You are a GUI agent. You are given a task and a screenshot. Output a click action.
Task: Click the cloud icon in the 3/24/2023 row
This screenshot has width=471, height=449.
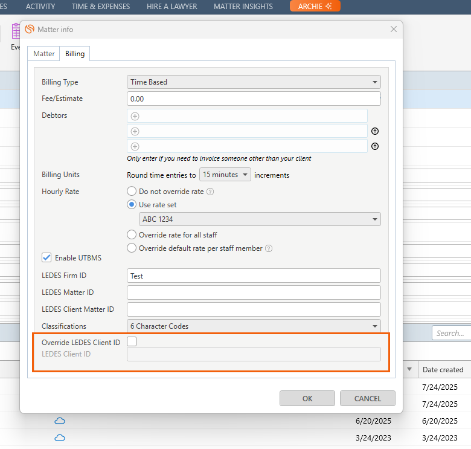[x=60, y=438]
